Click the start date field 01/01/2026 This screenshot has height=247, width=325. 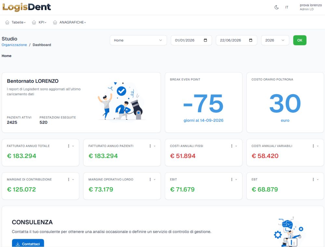click(191, 40)
